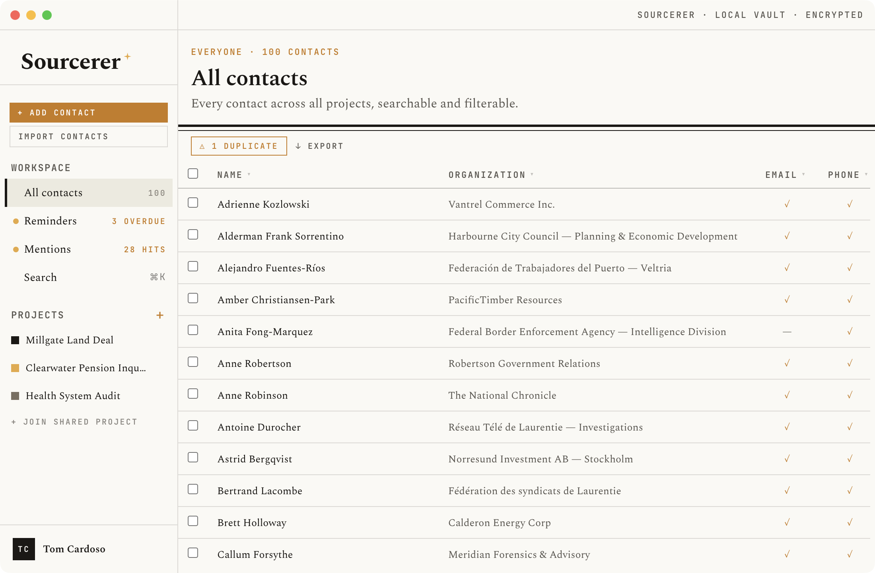Check the box for Adrienne Kozlowski

pyautogui.click(x=193, y=203)
